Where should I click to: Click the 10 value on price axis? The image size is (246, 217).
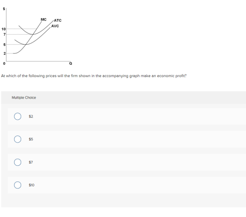click(x=4, y=29)
